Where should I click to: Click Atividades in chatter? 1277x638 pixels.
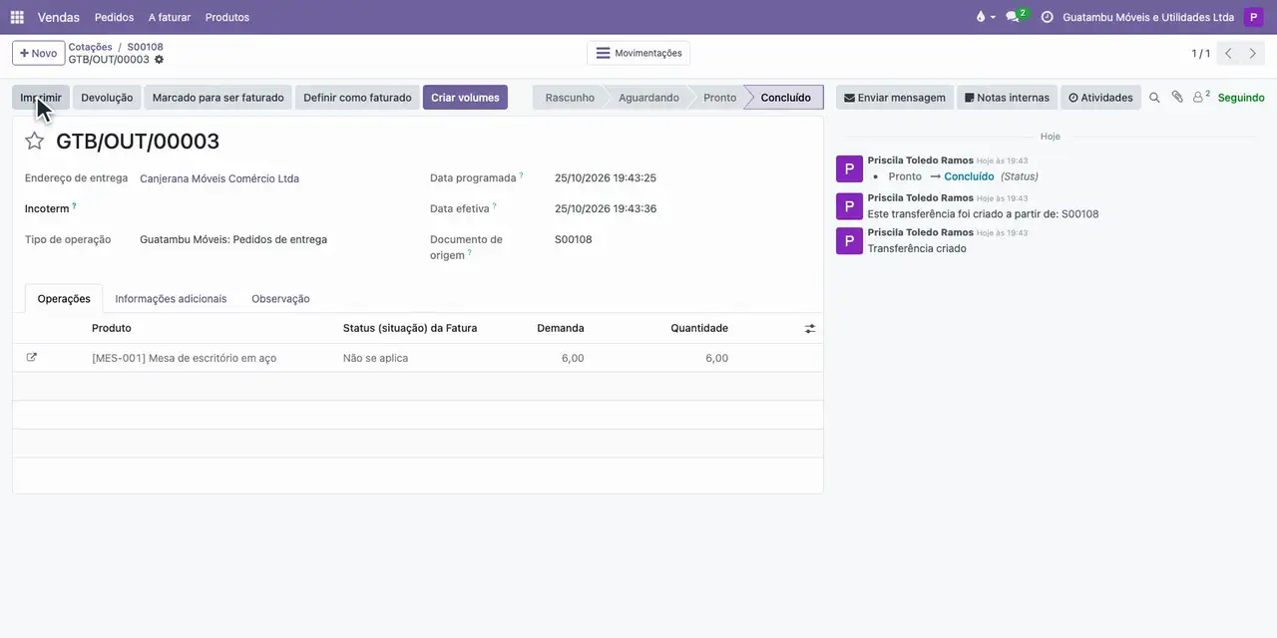pyautogui.click(x=1100, y=98)
